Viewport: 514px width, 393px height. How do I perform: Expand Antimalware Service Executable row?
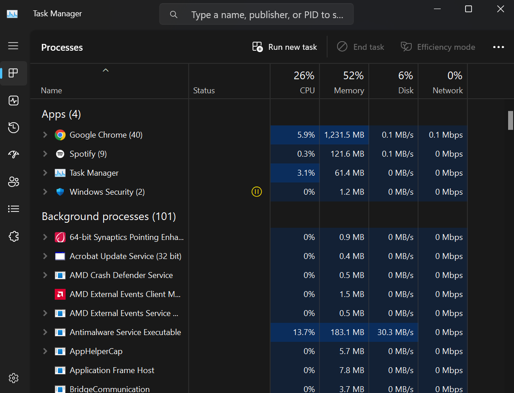tap(45, 332)
